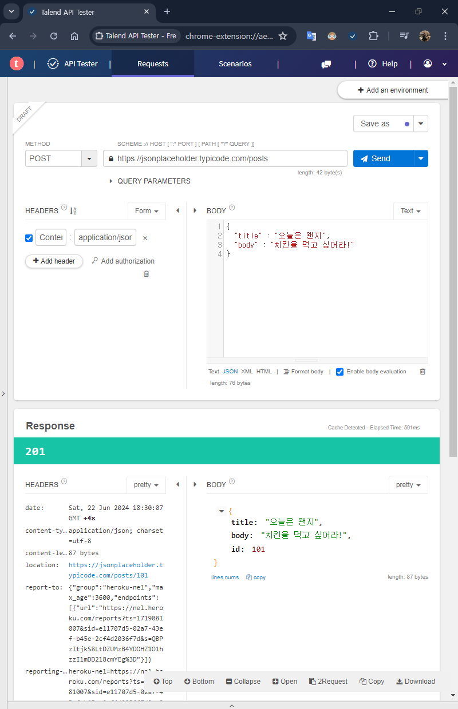Expand QUERY PARAMETERS section
Viewport: 458px width, 709px height.
pos(150,181)
